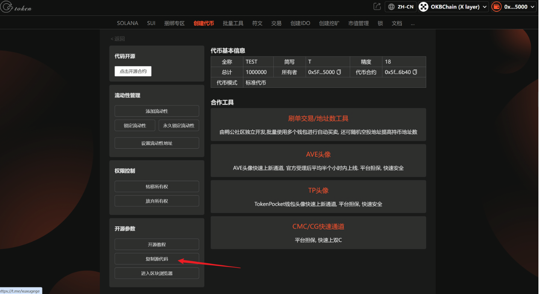The height and width of the screenshot is (294, 541).
Task: Open the AVE头像 card
Action: [x=318, y=161]
